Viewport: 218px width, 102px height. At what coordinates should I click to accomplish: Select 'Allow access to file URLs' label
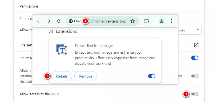pyautogui.click(x=39, y=94)
